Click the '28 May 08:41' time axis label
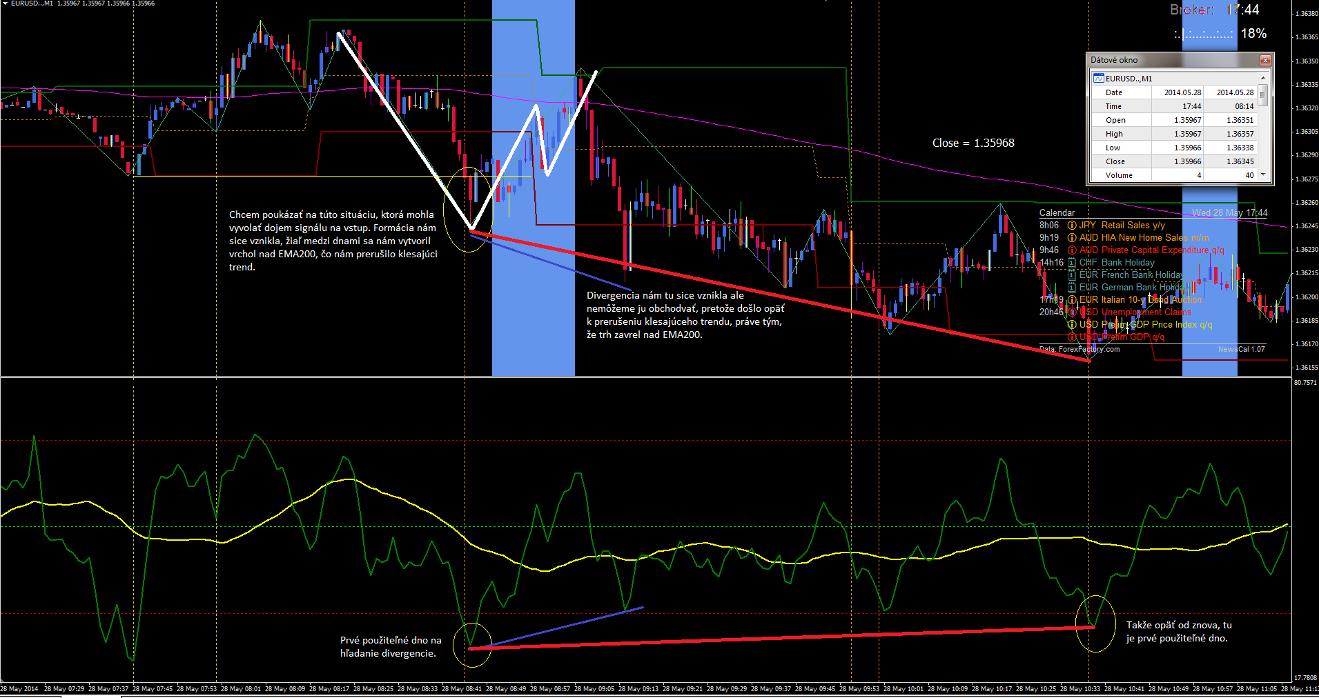This screenshot has height=698, width=1319. click(x=462, y=689)
